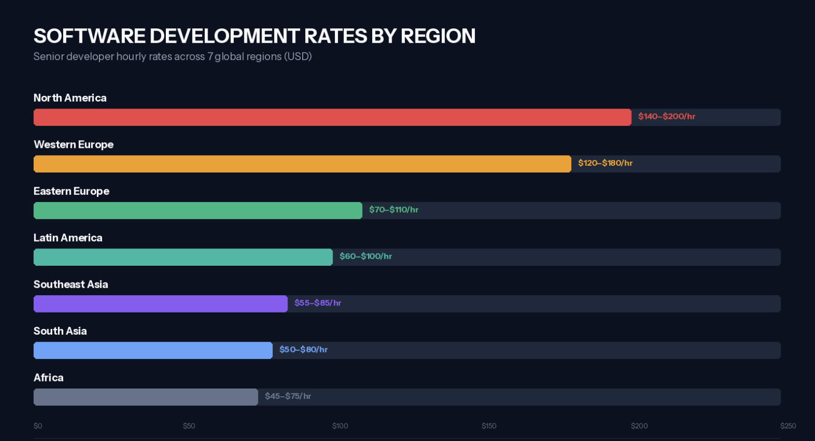
Task: Select the subtitle about senior developer rates
Action: tap(172, 56)
